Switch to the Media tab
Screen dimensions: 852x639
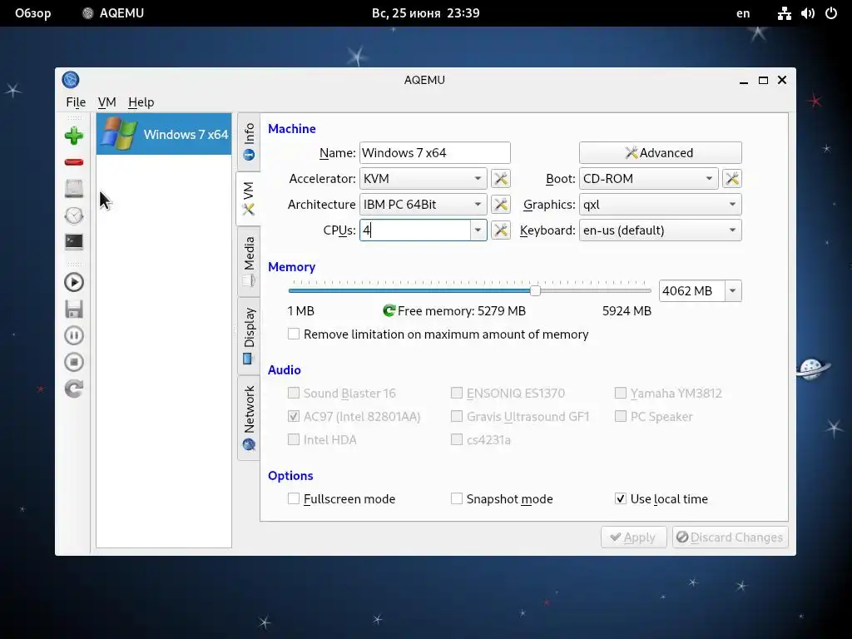click(249, 261)
